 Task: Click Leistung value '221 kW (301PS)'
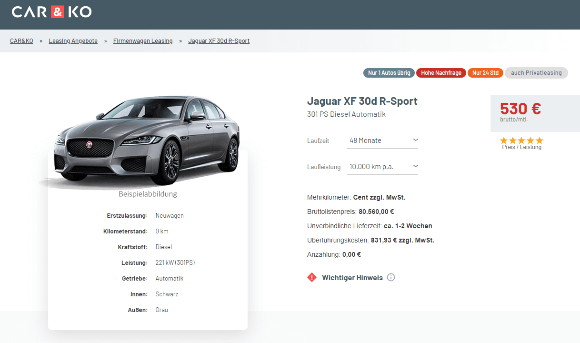click(175, 263)
